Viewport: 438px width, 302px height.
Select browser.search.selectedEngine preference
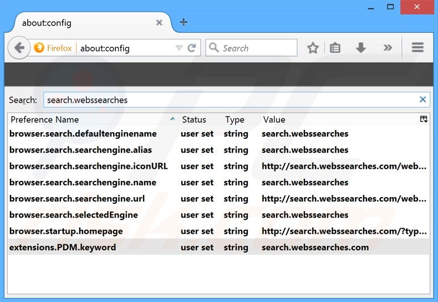click(x=218, y=215)
